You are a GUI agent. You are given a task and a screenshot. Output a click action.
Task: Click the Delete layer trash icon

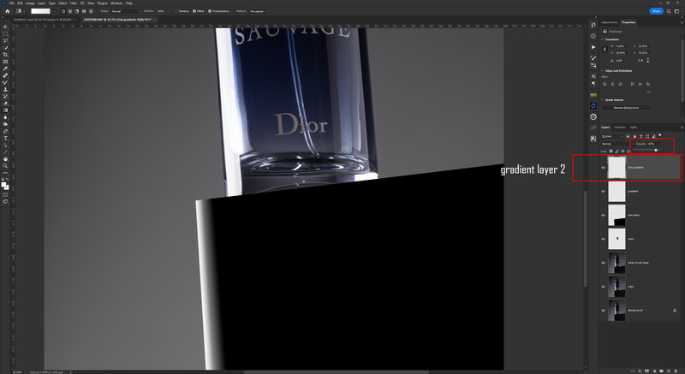[676, 371]
